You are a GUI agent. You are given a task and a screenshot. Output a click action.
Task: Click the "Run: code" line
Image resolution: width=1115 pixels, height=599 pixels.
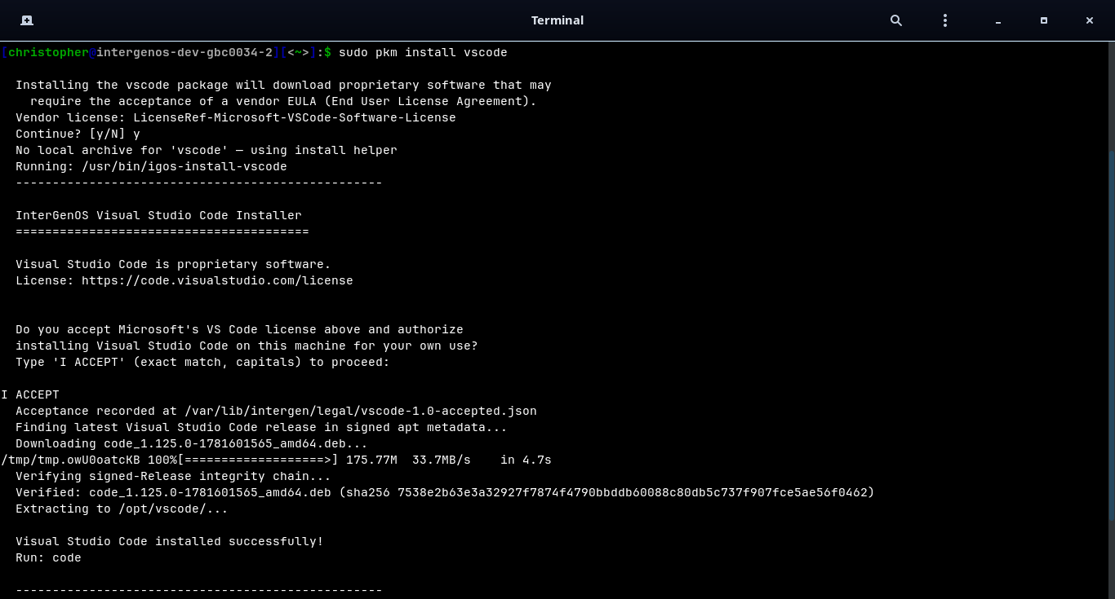(x=48, y=557)
